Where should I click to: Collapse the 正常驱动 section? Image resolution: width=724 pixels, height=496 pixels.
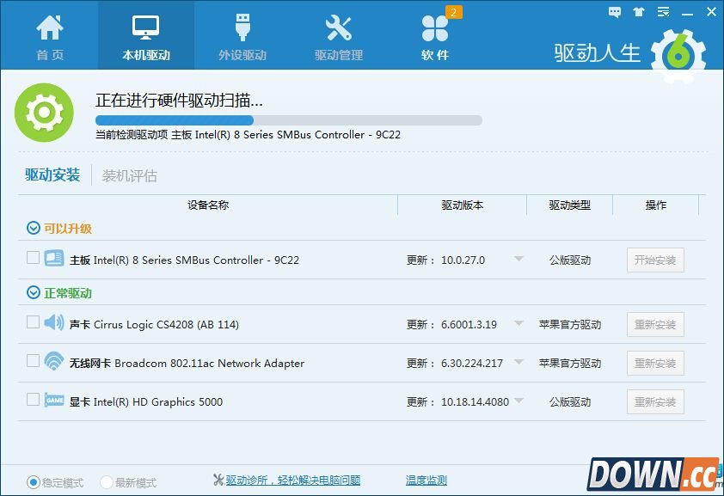tap(34, 293)
